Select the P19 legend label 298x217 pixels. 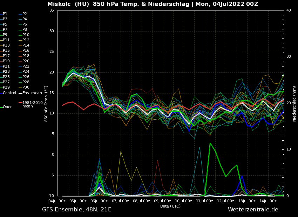(6, 61)
